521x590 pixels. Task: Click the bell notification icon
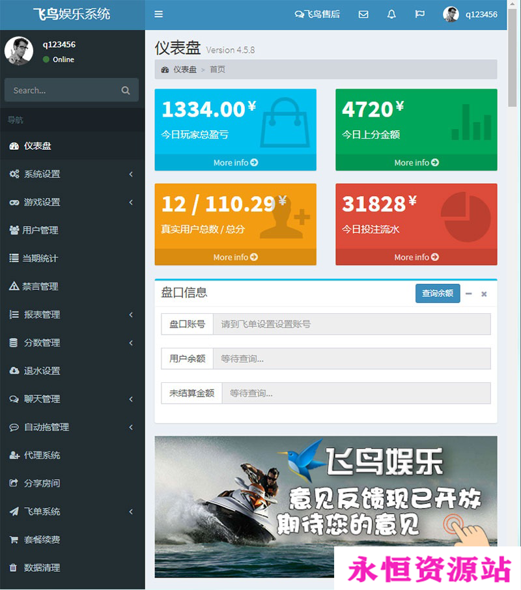coord(391,14)
